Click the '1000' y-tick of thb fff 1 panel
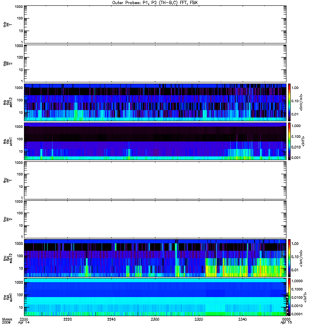Screen dimensions: 310x331 coord(19,7)
